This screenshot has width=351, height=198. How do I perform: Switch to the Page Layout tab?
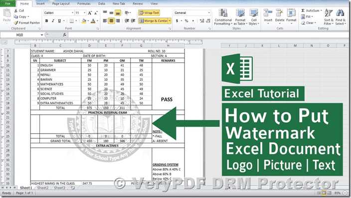[61, 3]
